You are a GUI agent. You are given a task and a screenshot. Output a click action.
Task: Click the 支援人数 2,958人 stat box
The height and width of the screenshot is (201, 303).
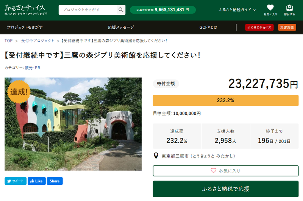pos(225,136)
